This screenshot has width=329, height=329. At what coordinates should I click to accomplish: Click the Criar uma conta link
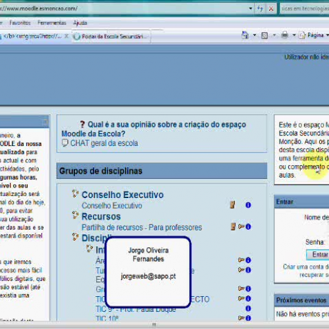306,266
